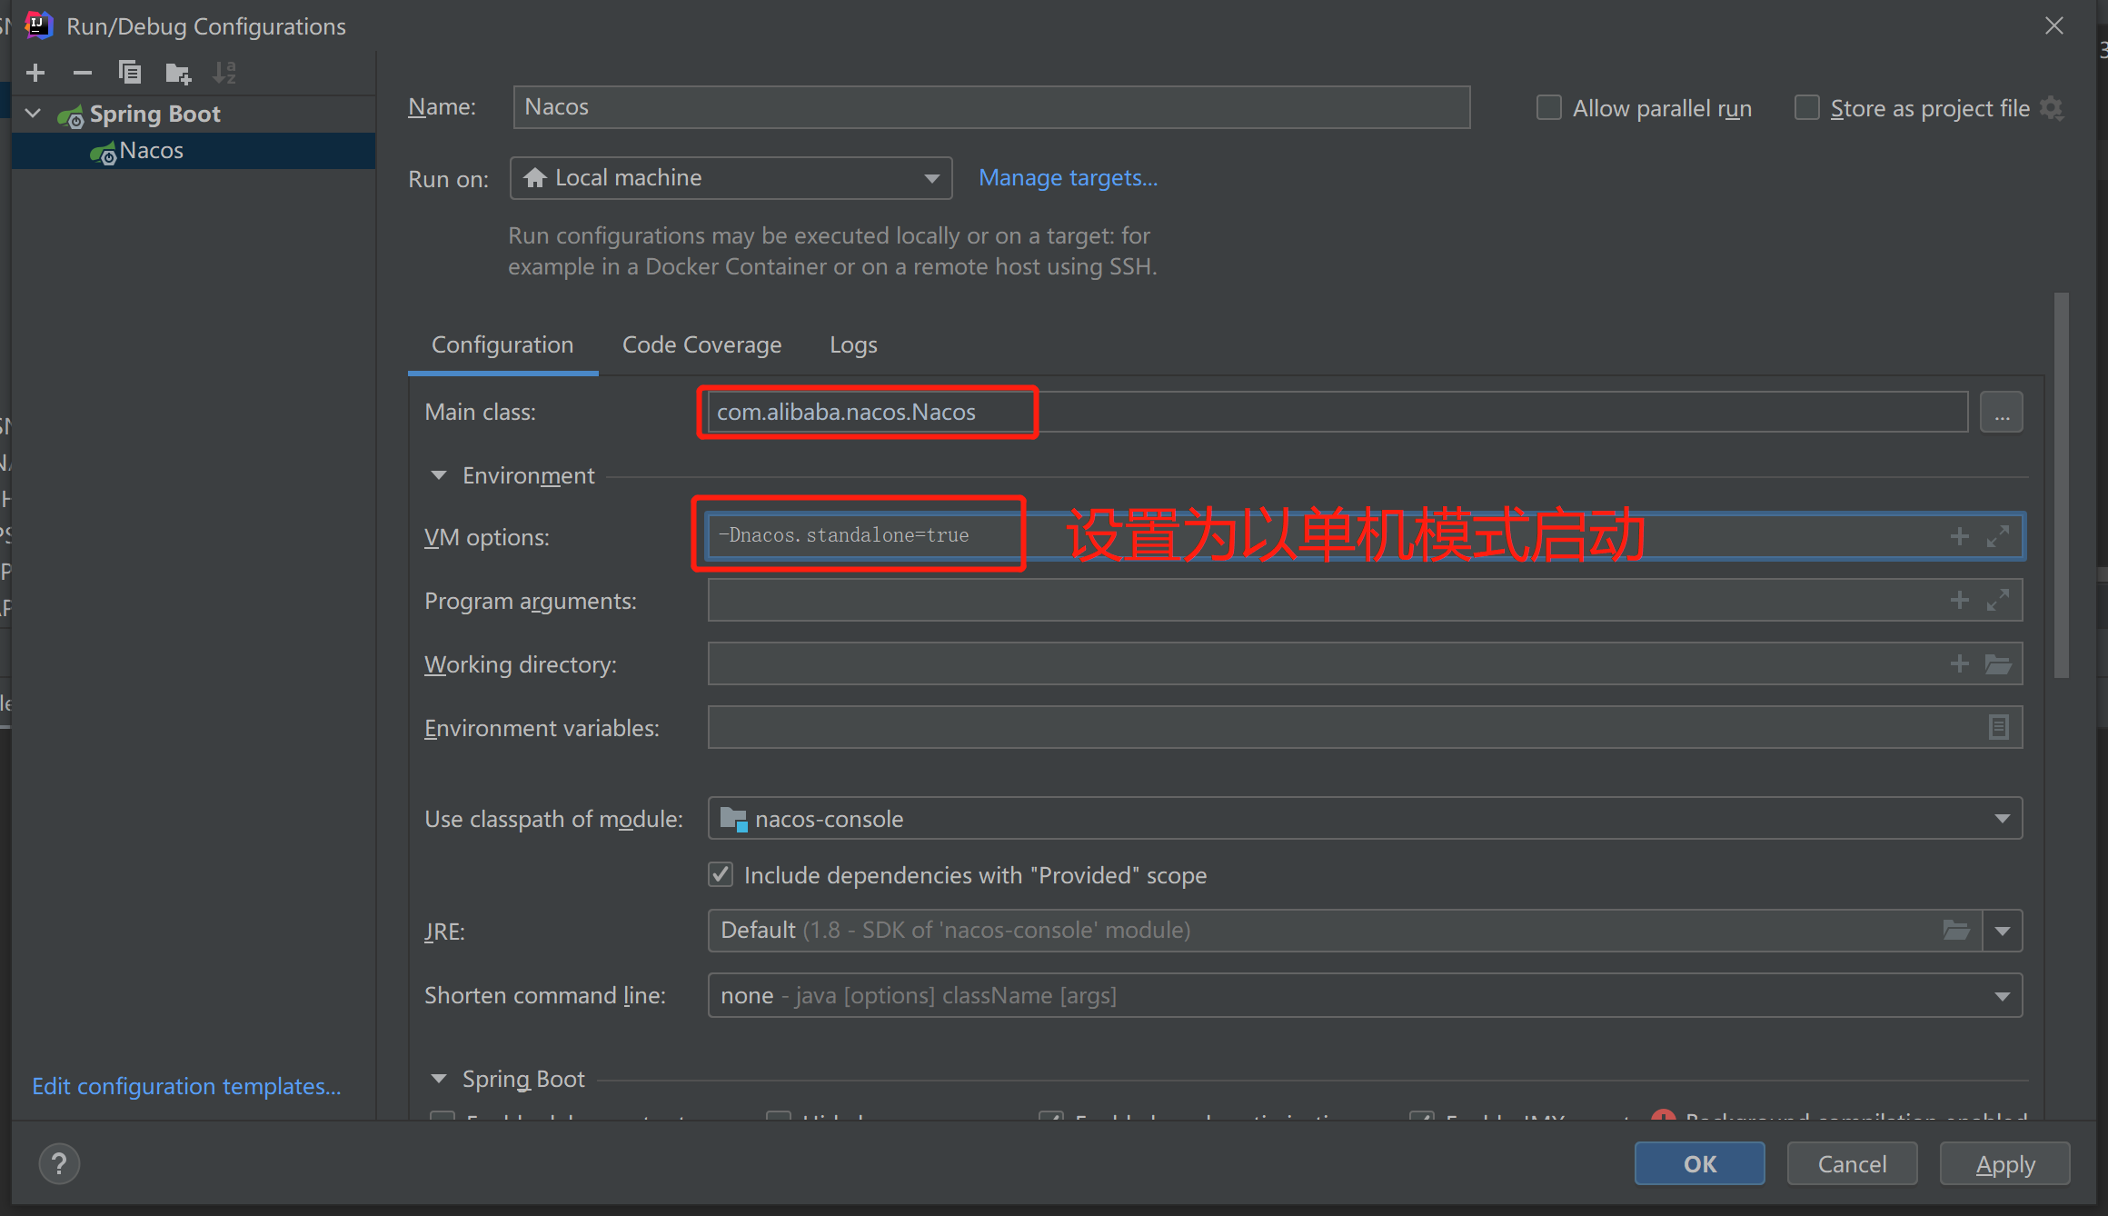Open the JRE dropdown arrow
The height and width of the screenshot is (1216, 2108).
coord(2003,931)
